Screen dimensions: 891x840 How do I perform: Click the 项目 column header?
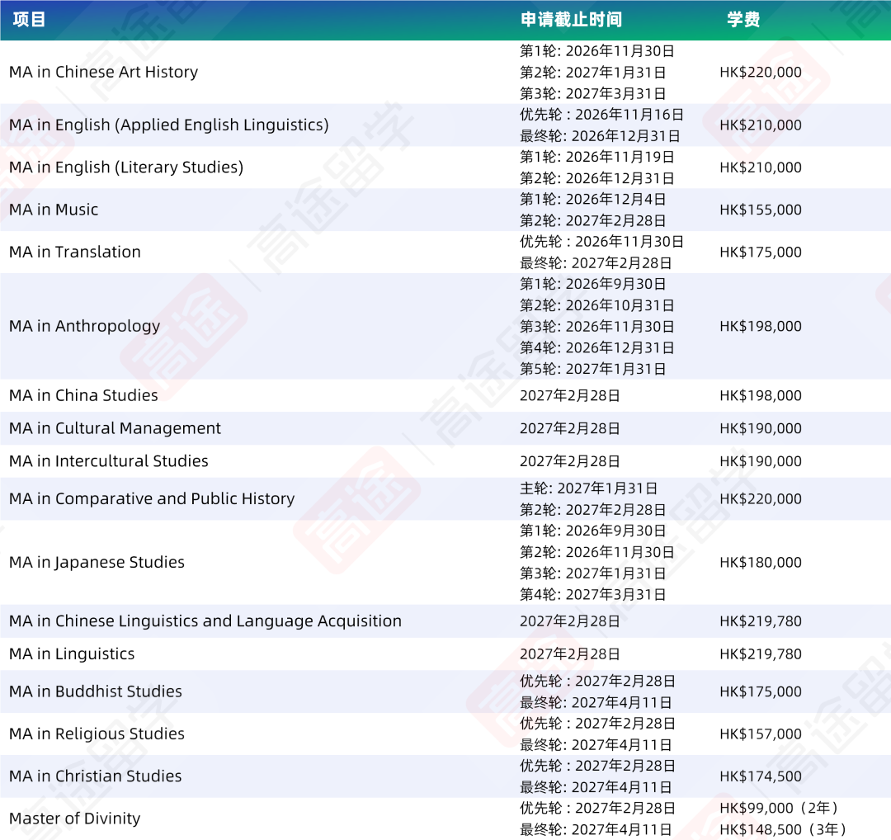point(29,19)
